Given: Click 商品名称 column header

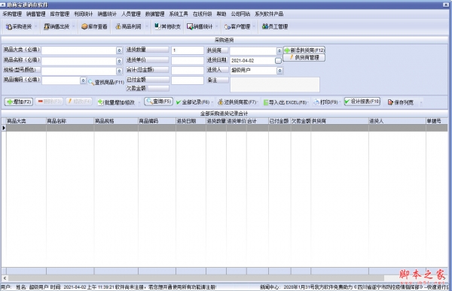Looking at the screenshot, I should 70,121.
